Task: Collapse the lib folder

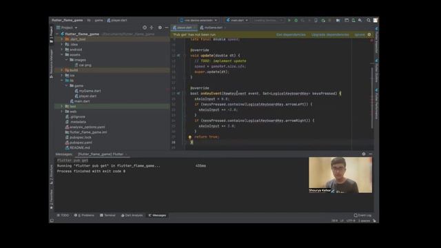Action: [62, 81]
